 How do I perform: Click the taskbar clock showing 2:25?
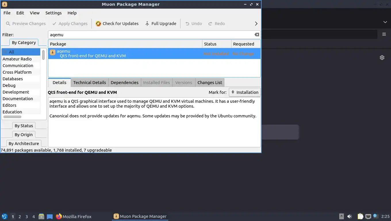385,216
